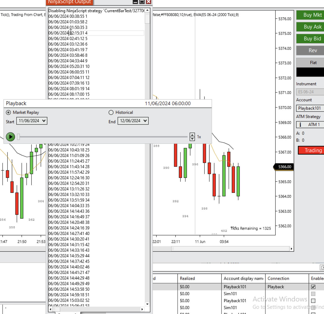Toggle enabled checkbox for Playback101 first row
The width and height of the screenshot is (324, 314).
pyautogui.click(x=313, y=287)
